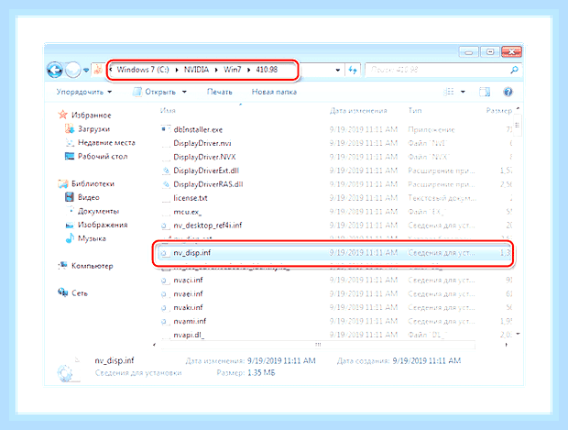Open the Упорядочить menu
The height and width of the screenshot is (430, 568).
pos(84,92)
